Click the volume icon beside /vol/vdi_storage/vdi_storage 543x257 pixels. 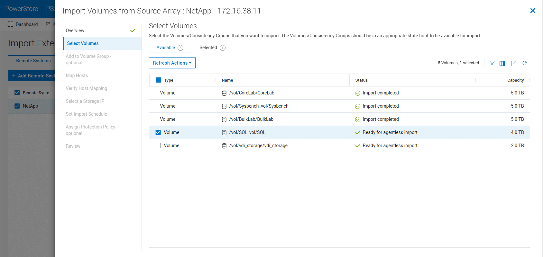click(x=224, y=146)
